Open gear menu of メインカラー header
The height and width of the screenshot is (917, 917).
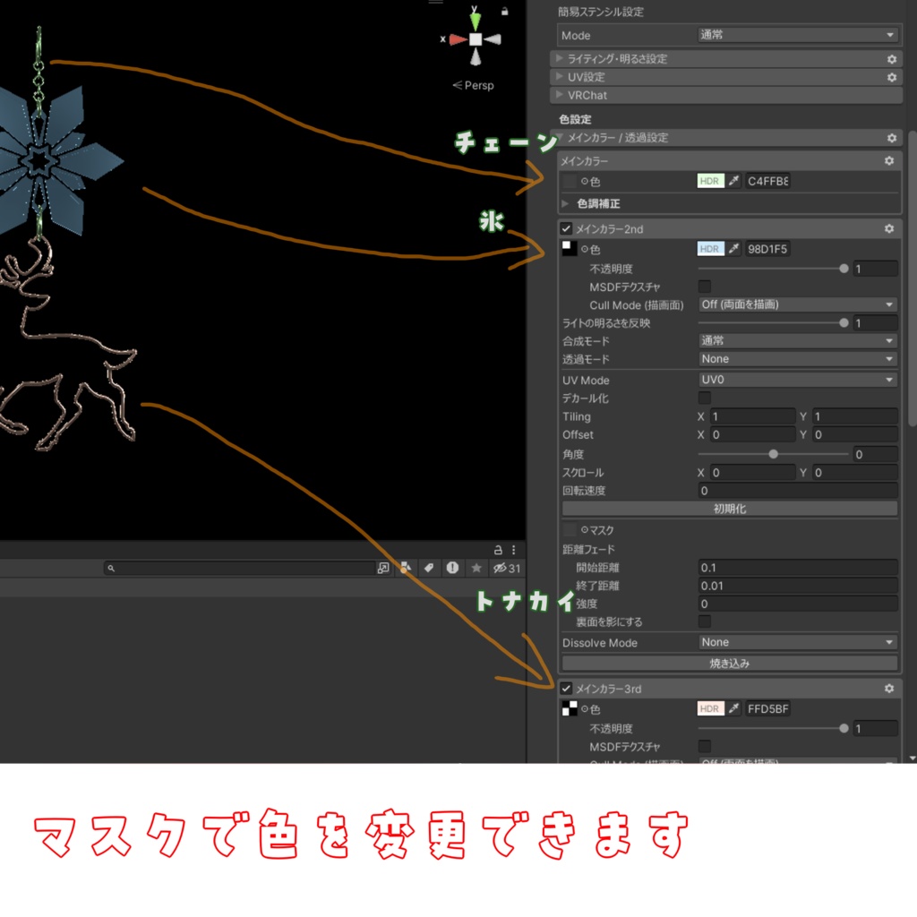[889, 161]
